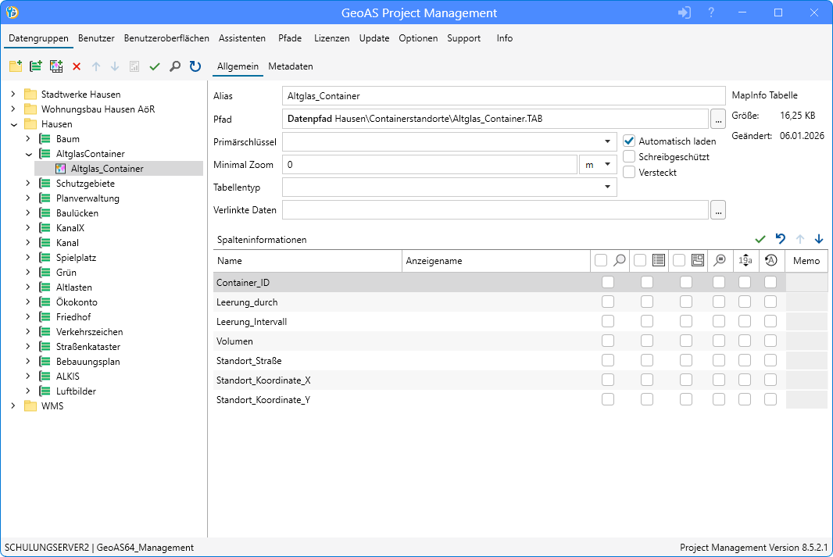This screenshot has height=557, width=833.
Task: Click into the Alias text field
Action: (503, 96)
